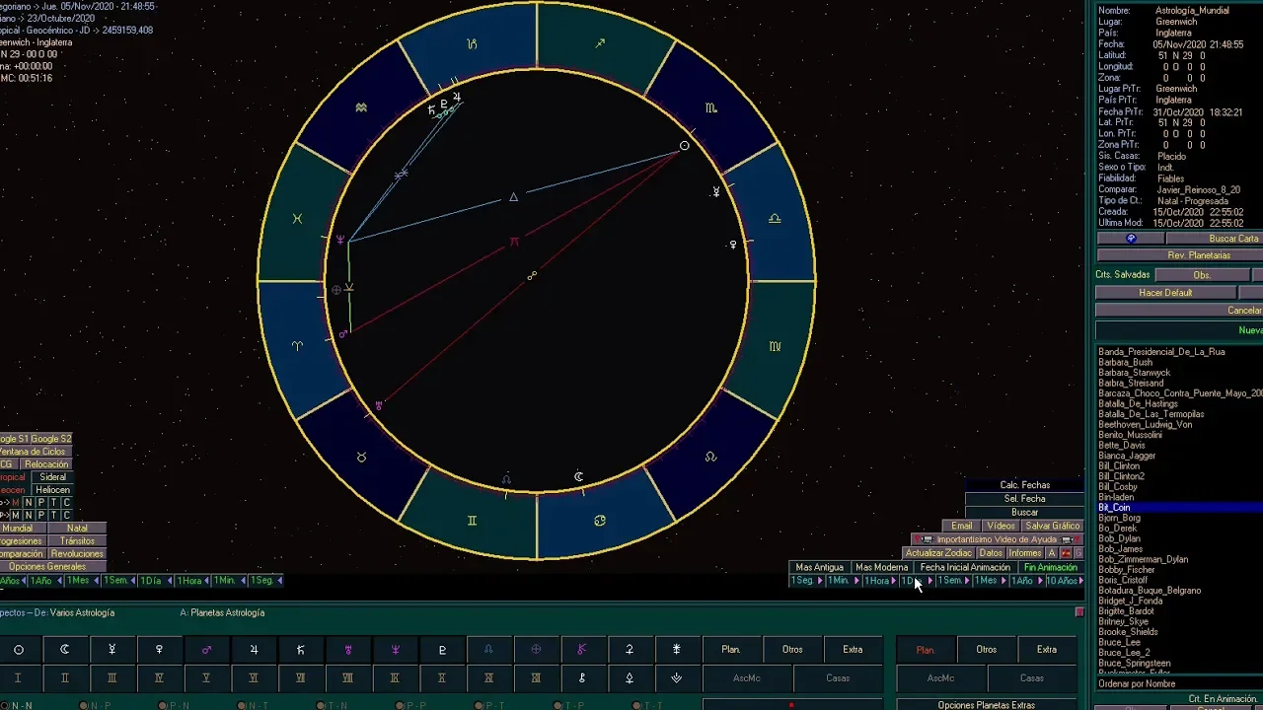Click the Buscar Carta button

[x=1215, y=239]
